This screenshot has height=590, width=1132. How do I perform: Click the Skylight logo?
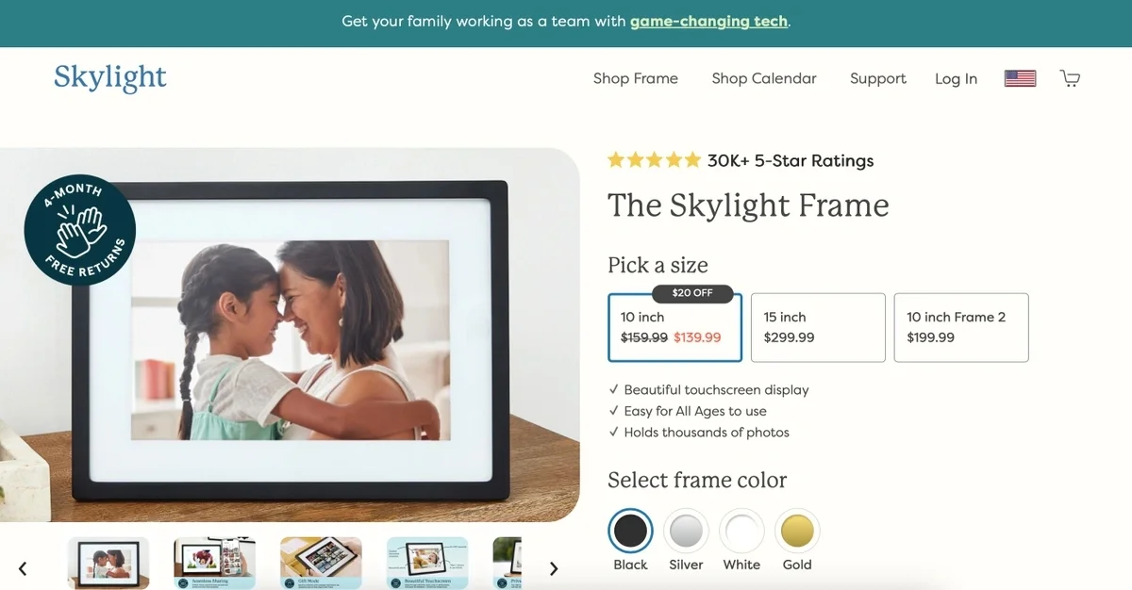point(110,77)
